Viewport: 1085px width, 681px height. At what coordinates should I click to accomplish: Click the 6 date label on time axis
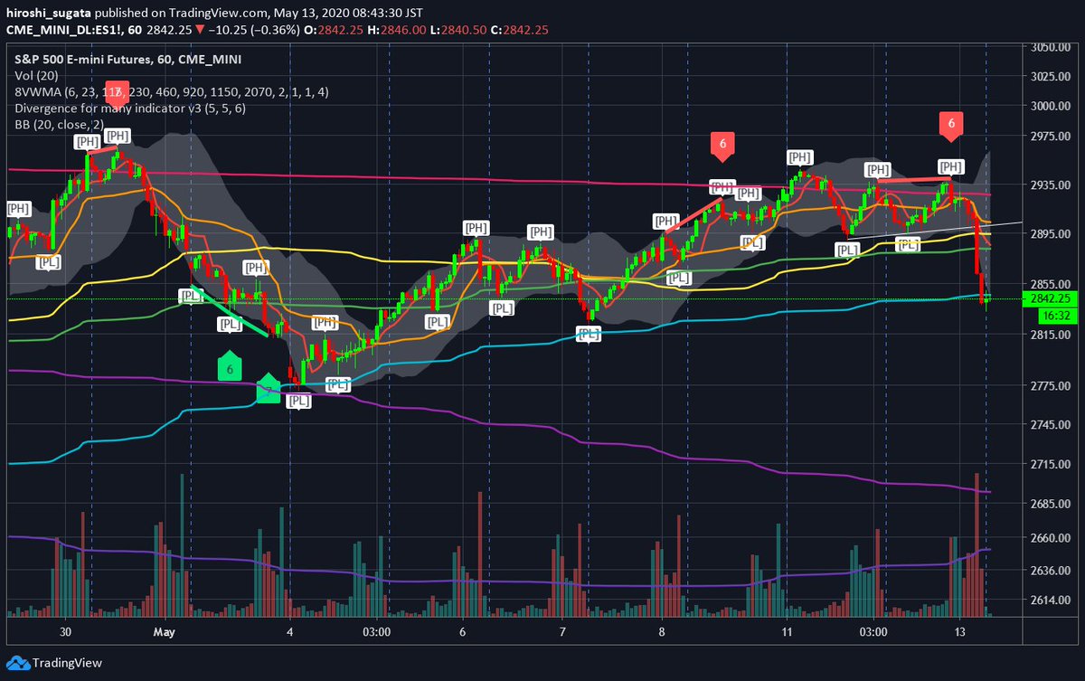point(462,632)
